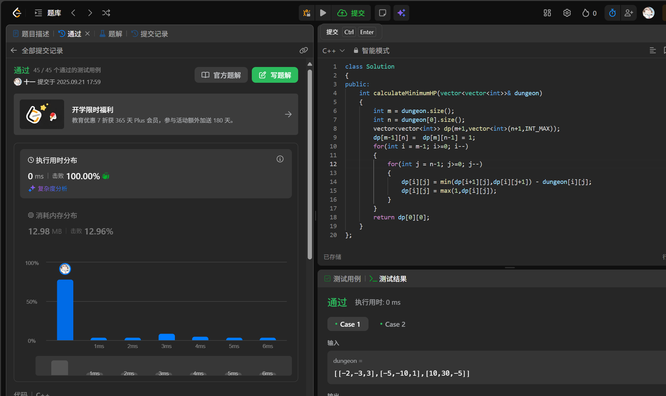Switch to the 题目描述 tab
666x396 pixels.
tap(31, 34)
